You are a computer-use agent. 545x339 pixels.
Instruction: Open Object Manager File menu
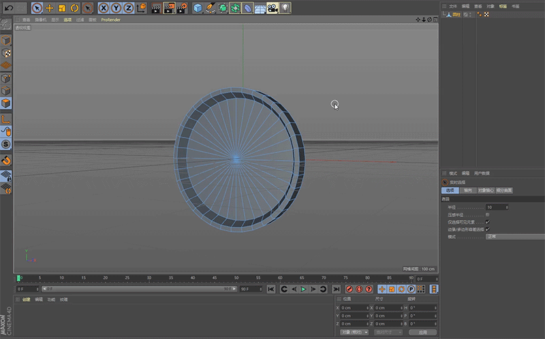click(452, 6)
